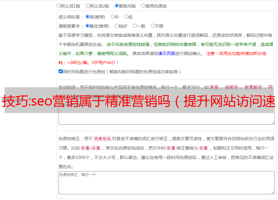Select the 同义词1版 radio option
This screenshot has height=200, width=278.
tap(59, 6)
